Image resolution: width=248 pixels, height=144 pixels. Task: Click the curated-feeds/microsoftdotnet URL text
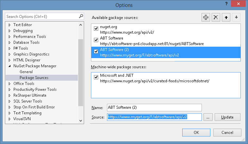tap(155, 81)
